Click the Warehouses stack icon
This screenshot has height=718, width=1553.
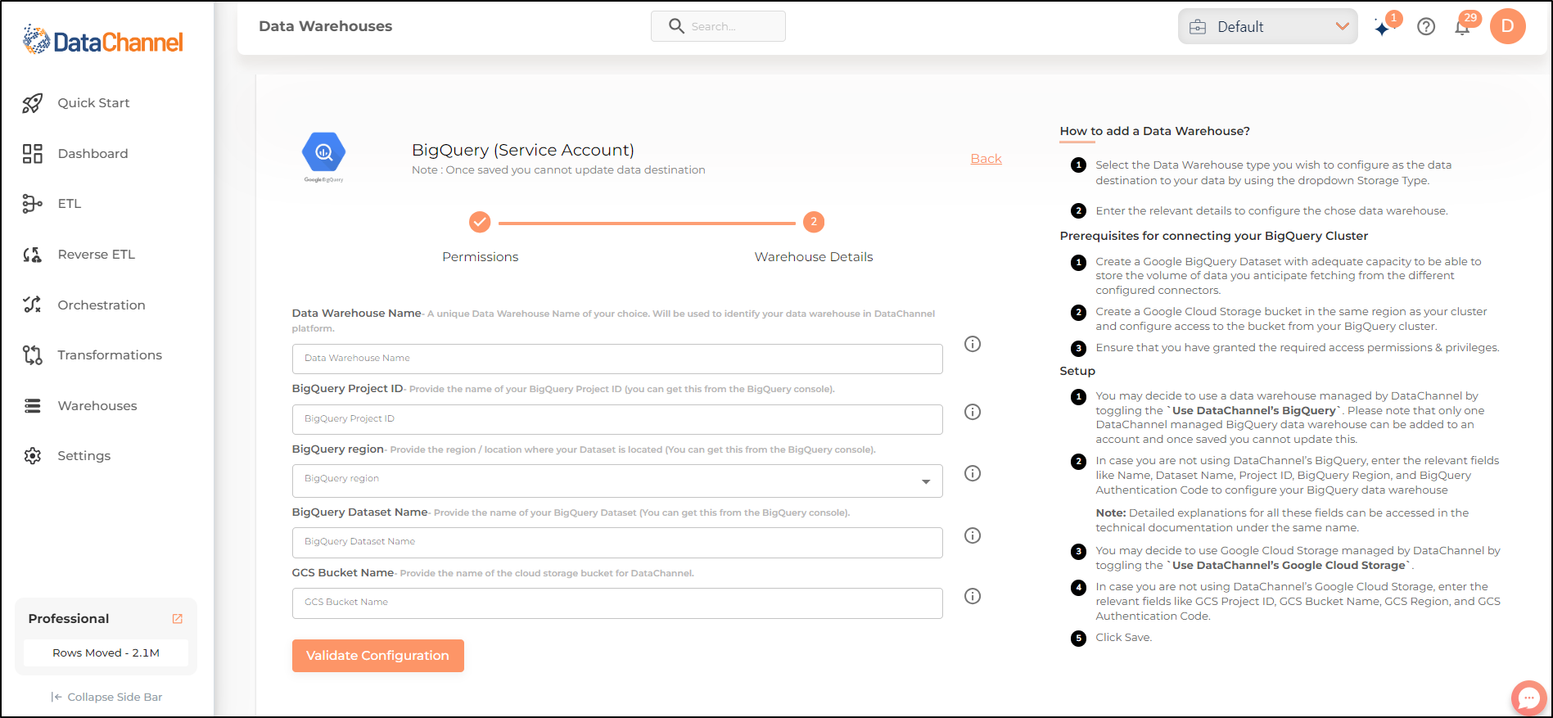tap(32, 406)
